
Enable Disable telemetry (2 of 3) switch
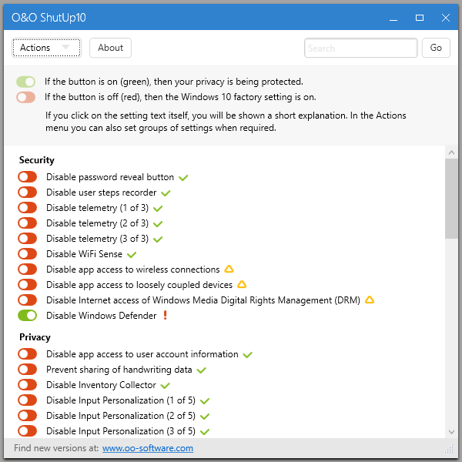[27, 223]
